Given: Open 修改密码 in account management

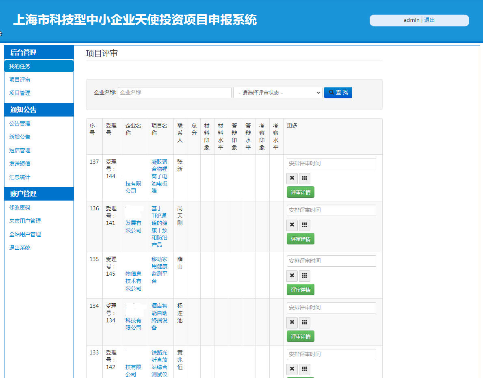Looking at the screenshot, I should (x=20, y=207).
